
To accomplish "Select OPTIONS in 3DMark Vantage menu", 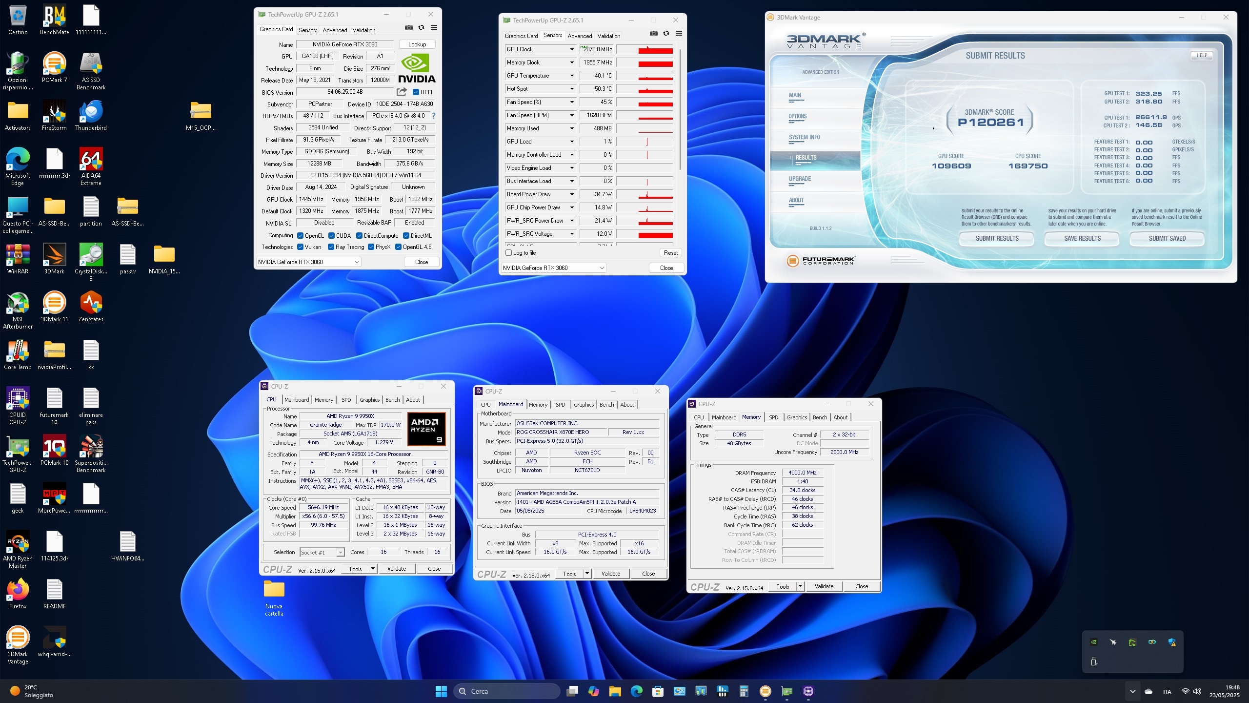I will [x=798, y=116].
